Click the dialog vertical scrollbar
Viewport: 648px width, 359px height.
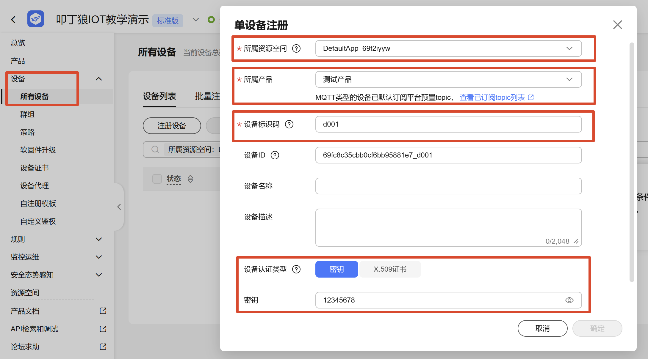pyautogui.click(x=632, y=162)
